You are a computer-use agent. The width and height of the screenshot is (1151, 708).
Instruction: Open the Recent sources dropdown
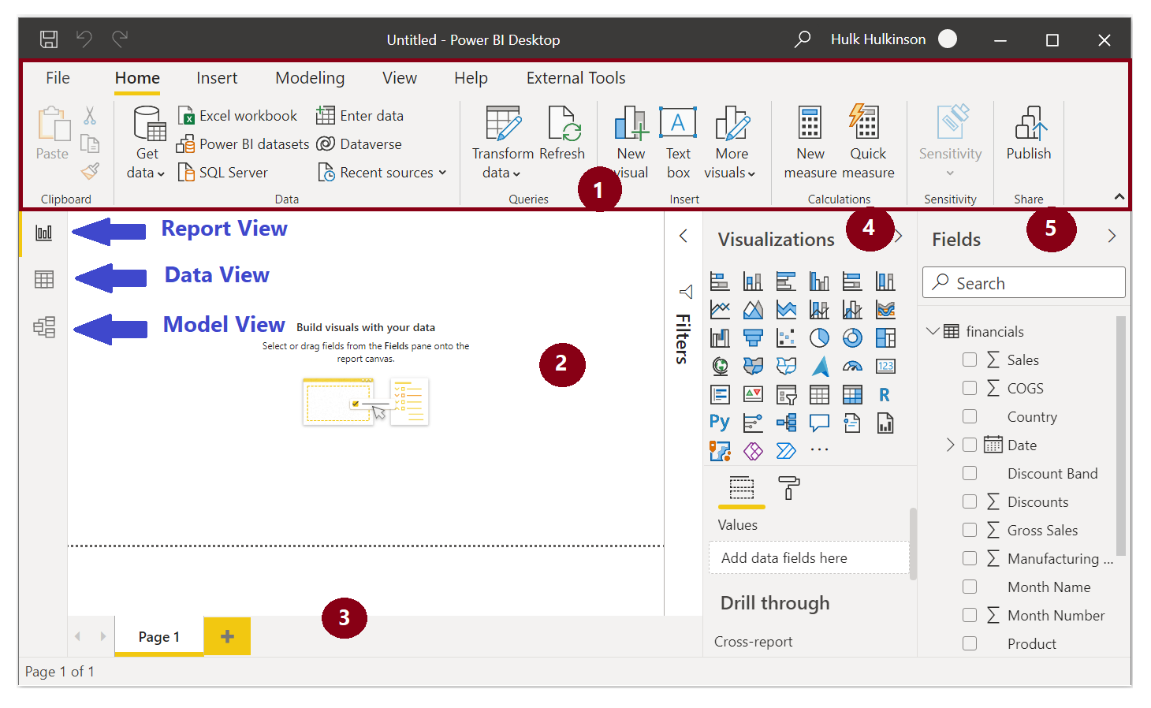tap(382, 173)
